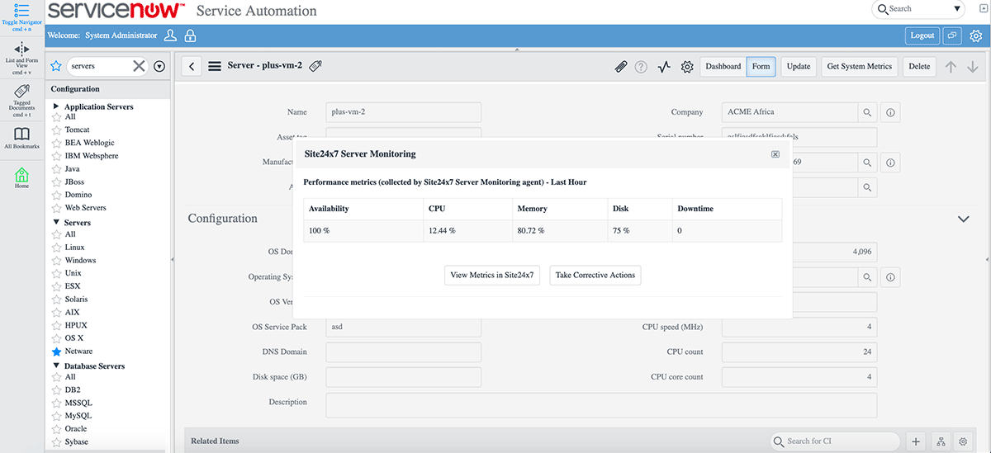Collapse the Servers group
Viewport: 991px width, 453px height.
[56, 223]
